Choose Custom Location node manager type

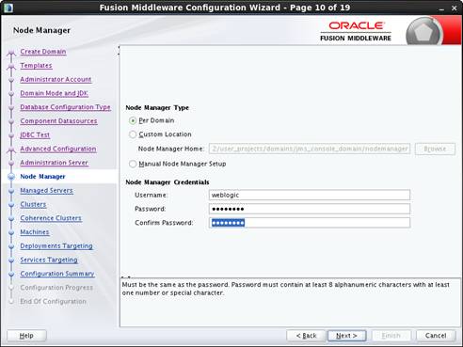pos(133,134)
